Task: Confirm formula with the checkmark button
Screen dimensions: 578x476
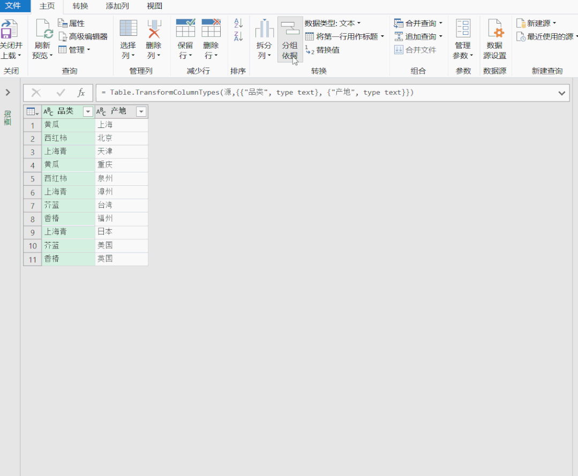Action: coord(61,93)
